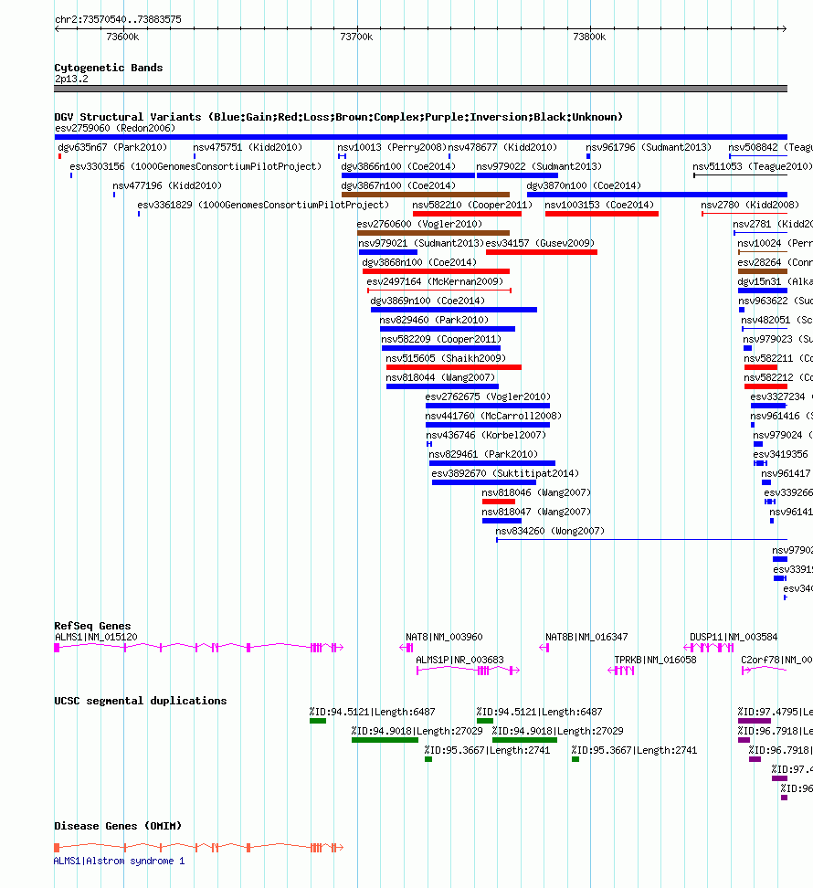Click the nsv582211 red bar
The height and width of the screenshot is (888, 813).
tap(760, 368)
